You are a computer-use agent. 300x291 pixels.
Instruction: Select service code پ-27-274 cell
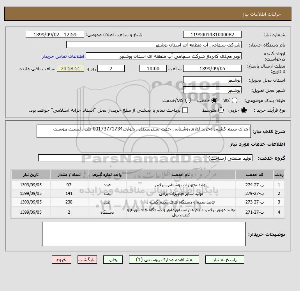point(254,185)
